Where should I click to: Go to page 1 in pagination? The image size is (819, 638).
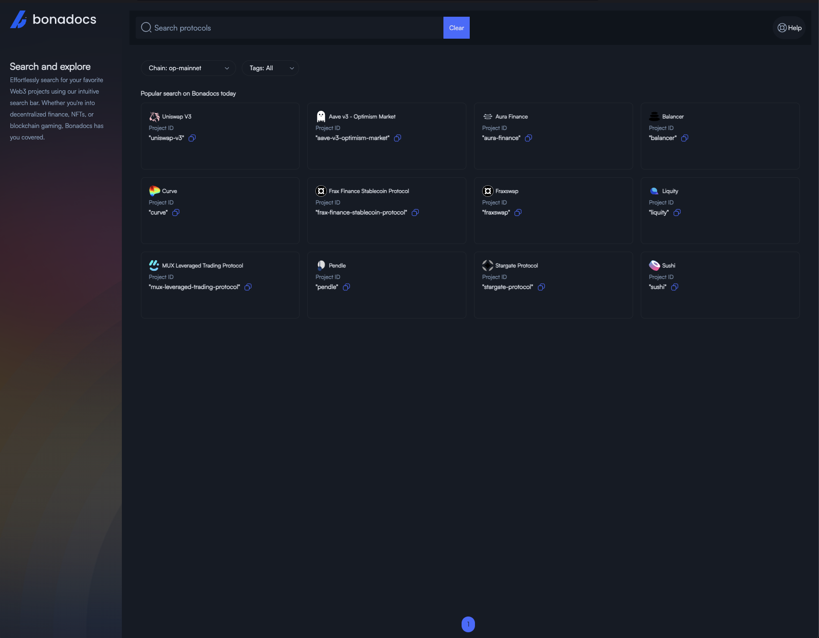pyautogui.click(x=468, y=624)
